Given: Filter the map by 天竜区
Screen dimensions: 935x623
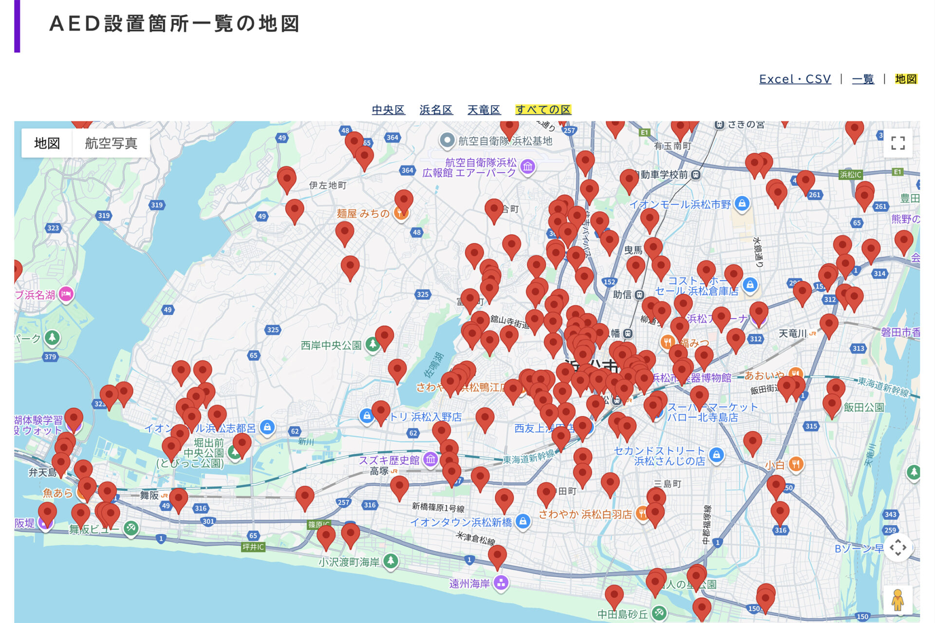Looking at the screenshot, I should 484,110.
